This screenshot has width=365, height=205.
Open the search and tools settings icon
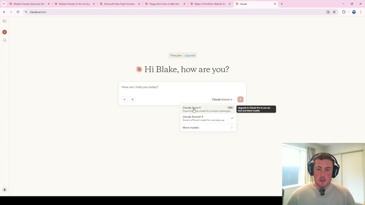132,99
